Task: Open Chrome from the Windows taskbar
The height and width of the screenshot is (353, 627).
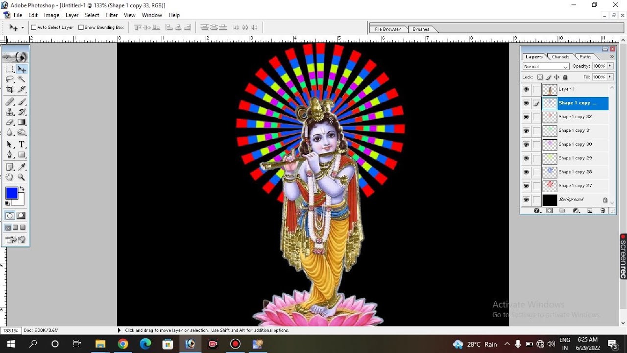Action: coord(122,344)
